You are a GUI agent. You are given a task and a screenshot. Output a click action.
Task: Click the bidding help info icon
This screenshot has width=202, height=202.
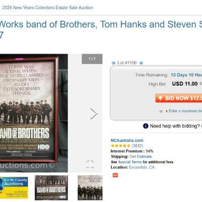[145, 126]
